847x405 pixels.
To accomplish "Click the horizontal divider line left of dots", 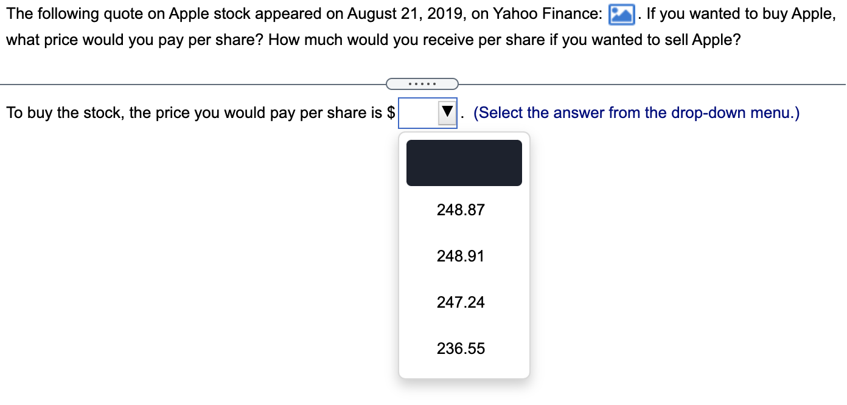I will pos(193,84).
